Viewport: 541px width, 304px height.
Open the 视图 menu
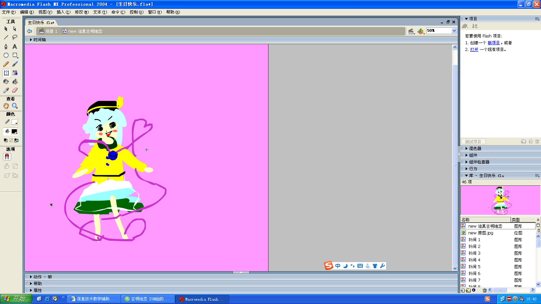click(45, 12)
